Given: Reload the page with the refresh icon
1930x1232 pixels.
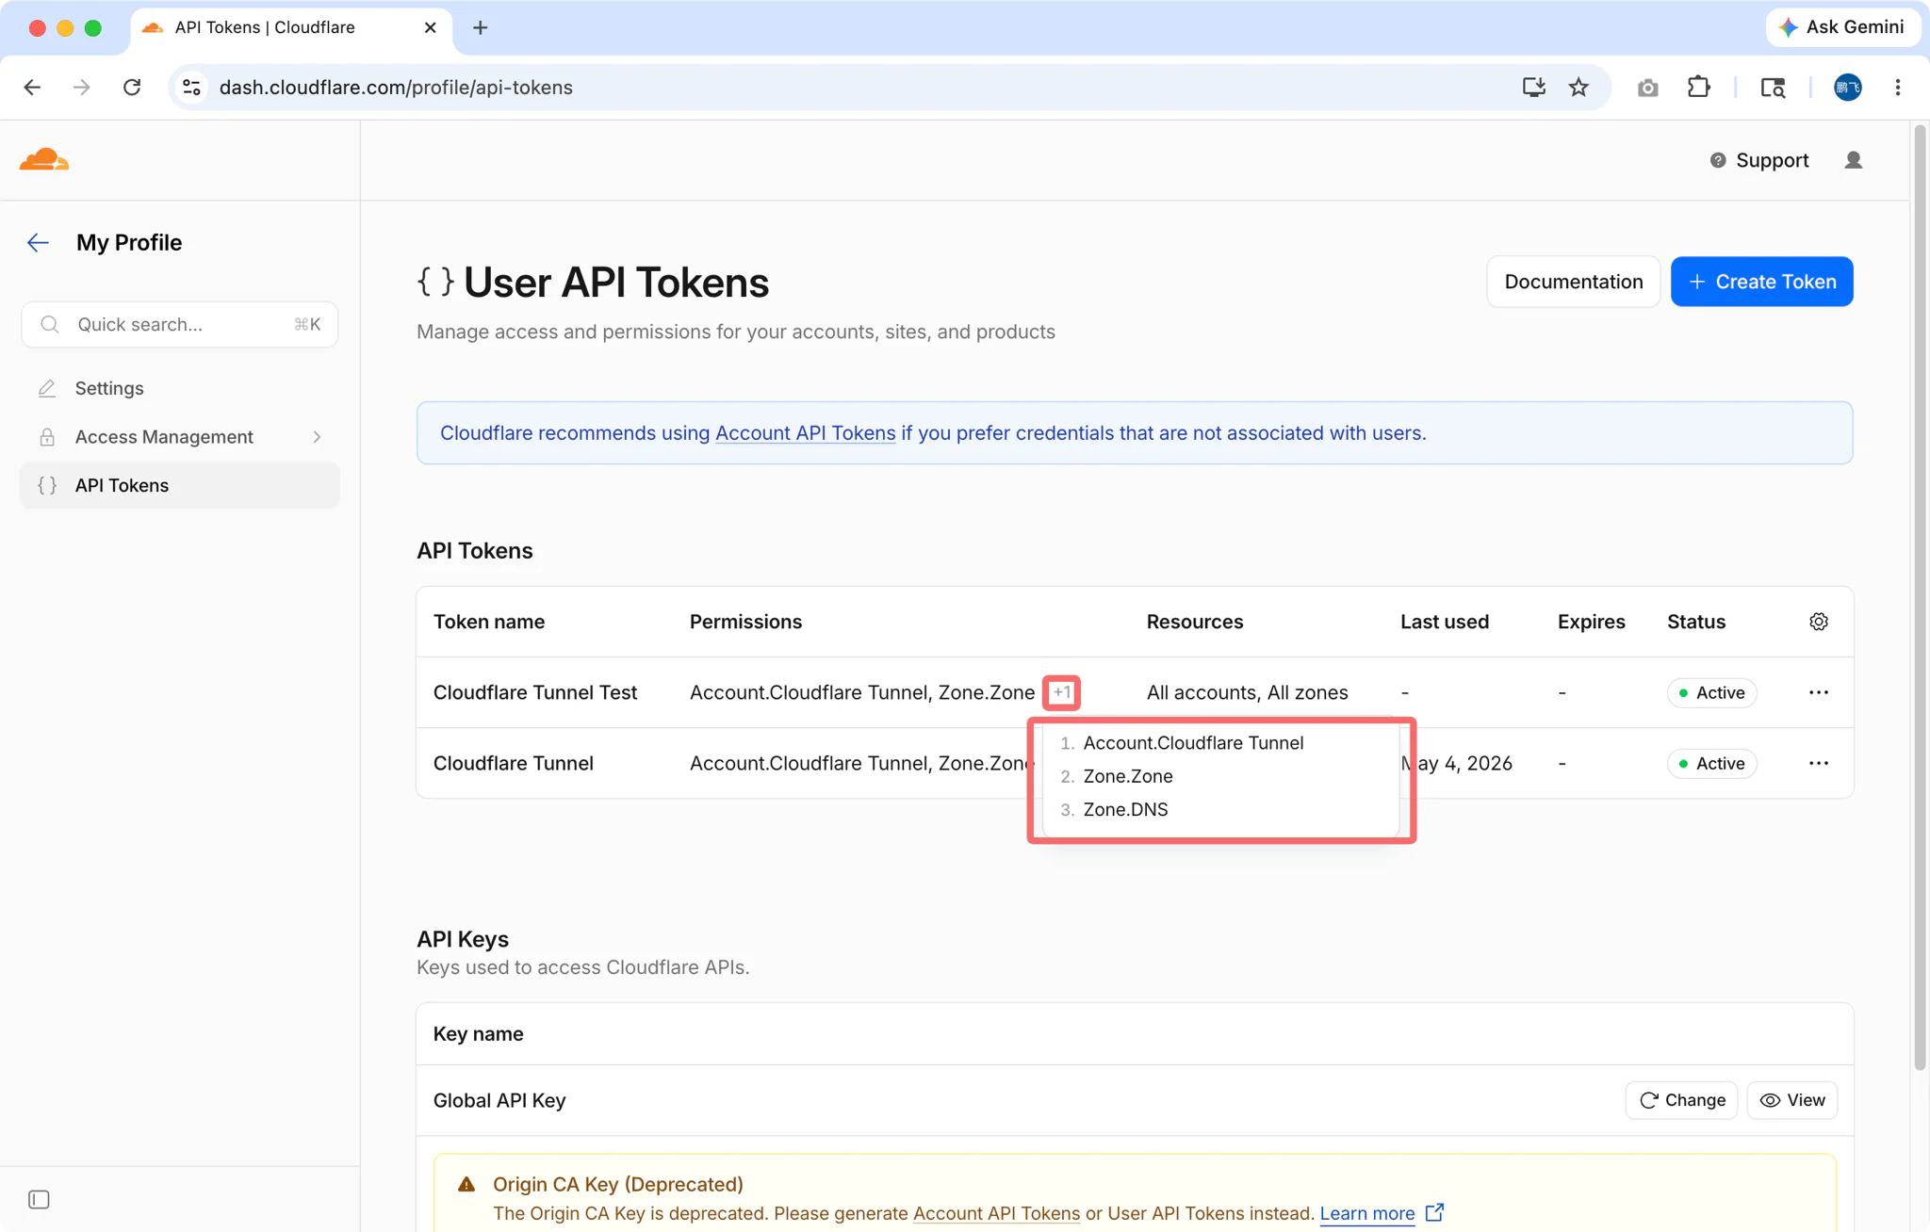Looking at the screenshot, I should pos(132,88).
